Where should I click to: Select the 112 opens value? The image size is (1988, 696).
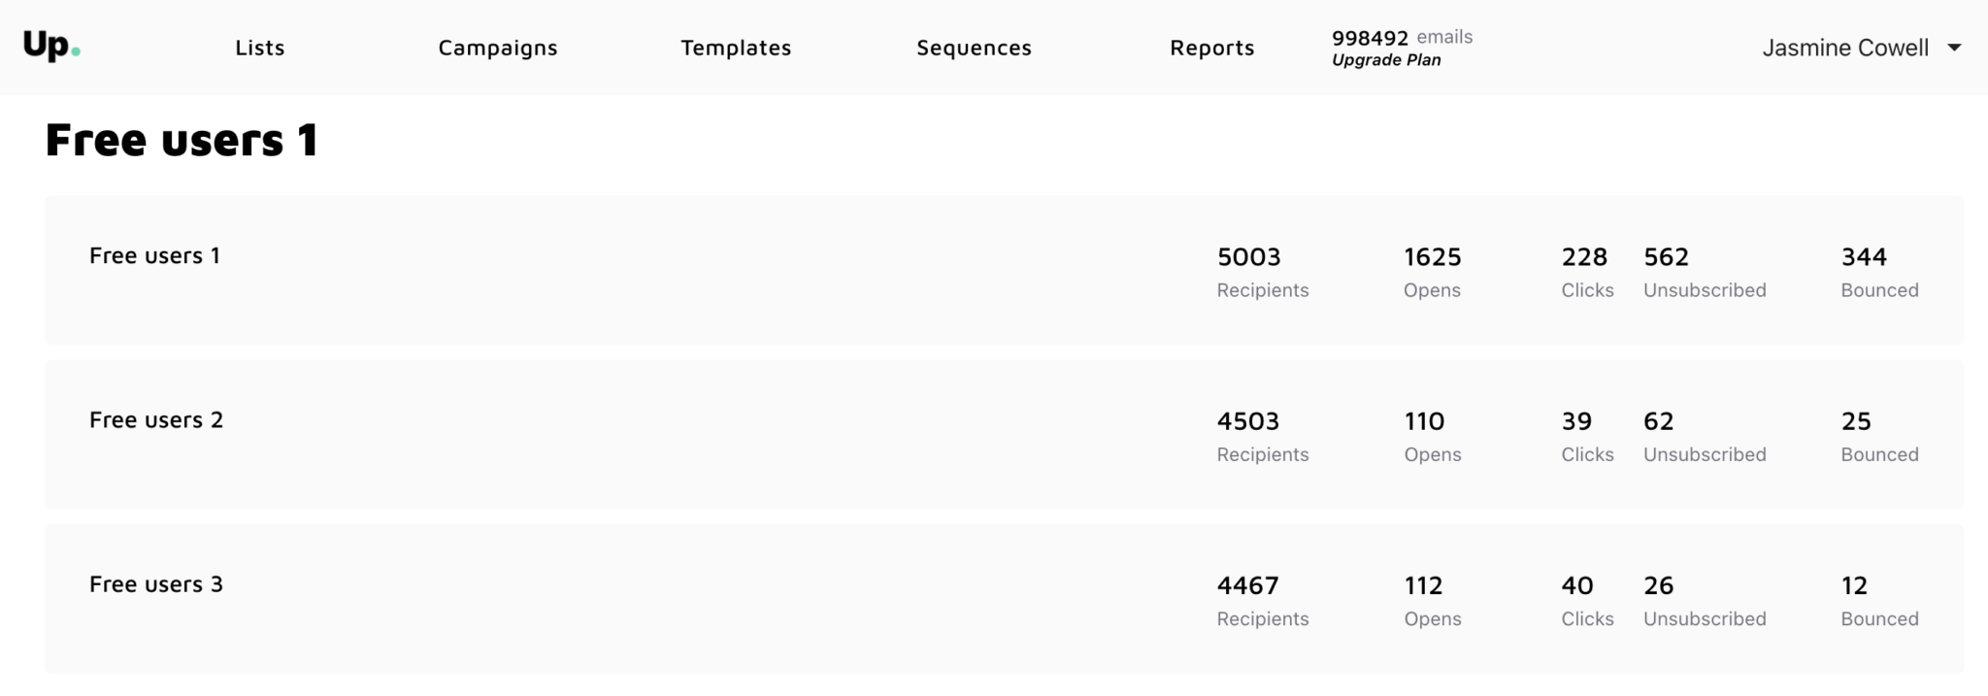[x=1423, y=585]
